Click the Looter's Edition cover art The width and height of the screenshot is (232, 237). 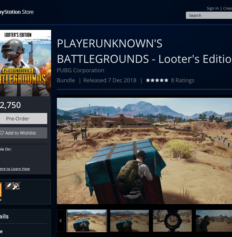25,63
